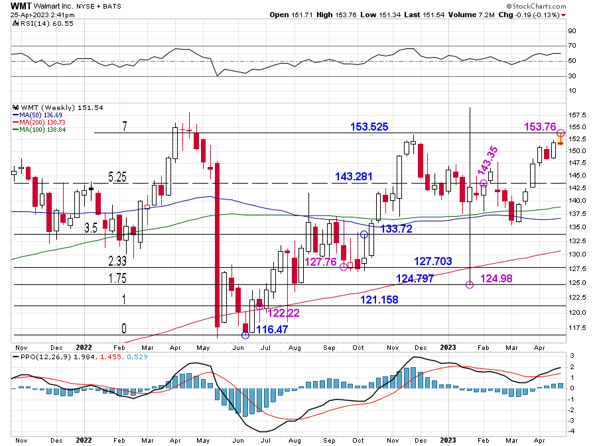
Task: Click the Fibonacci level 2.33 label
Action: click(x=117, y=261)
